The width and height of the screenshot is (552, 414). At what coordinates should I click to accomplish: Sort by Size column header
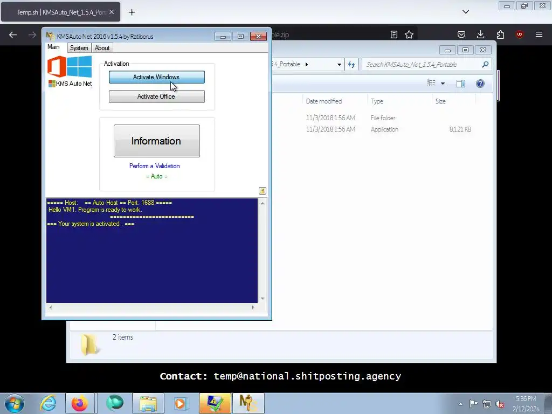440,101
